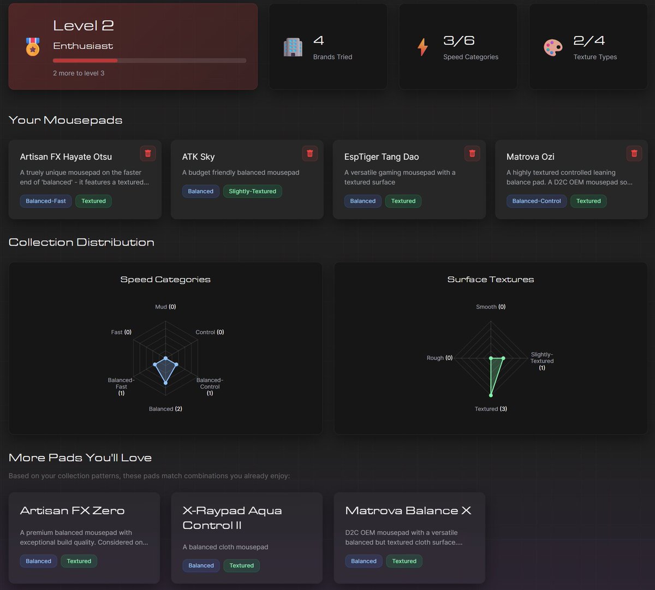This screenshot has height=590, width=655.
Task: Open the Artisan FX Hayate Otsu card title
Action: click(x=66, y=157)
